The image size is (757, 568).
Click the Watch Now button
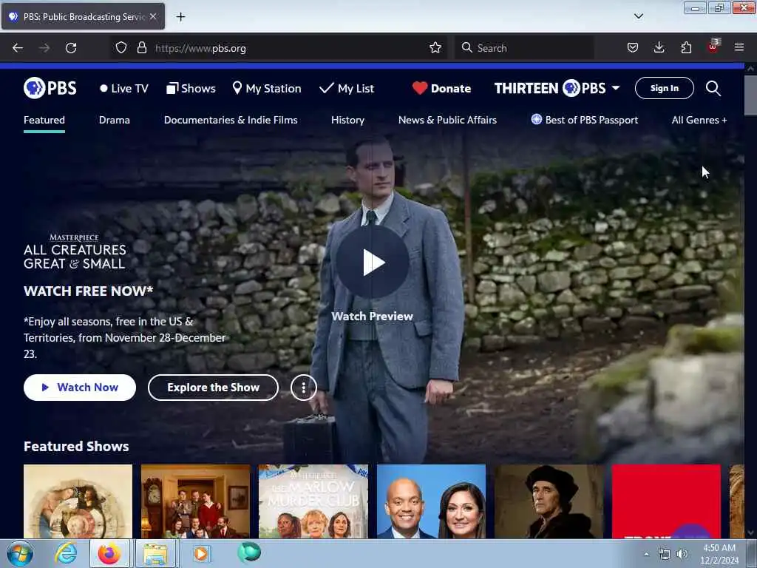[x=80, y=388]
